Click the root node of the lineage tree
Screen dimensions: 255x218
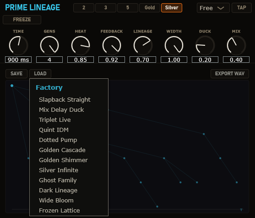[x=12, y=86]
